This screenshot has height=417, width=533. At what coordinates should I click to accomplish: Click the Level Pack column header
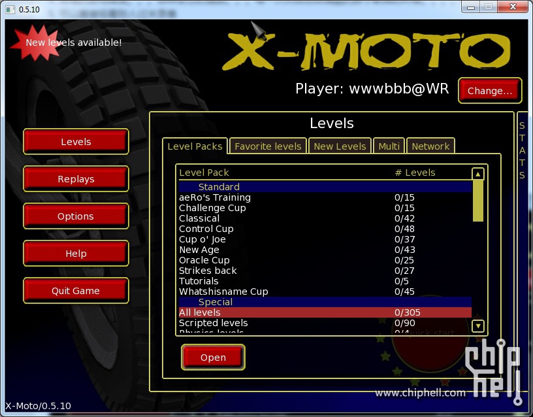[x=204, y=173]
